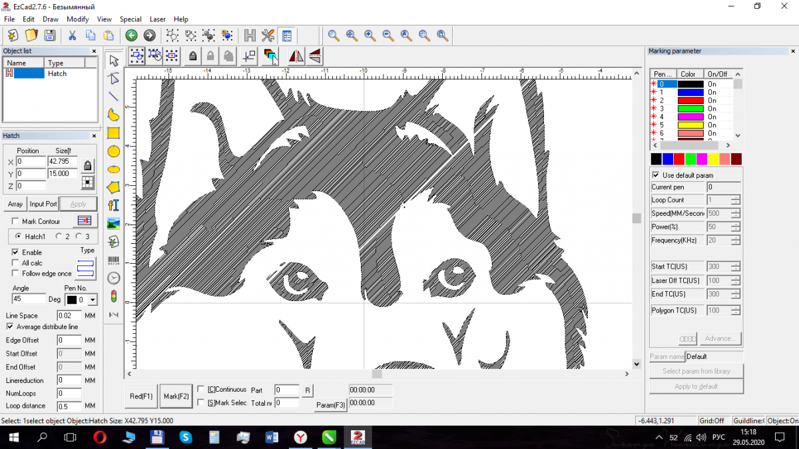Insert a bitmap image file
The height and width of the screenshot is (449, 799).
[114, 223]
